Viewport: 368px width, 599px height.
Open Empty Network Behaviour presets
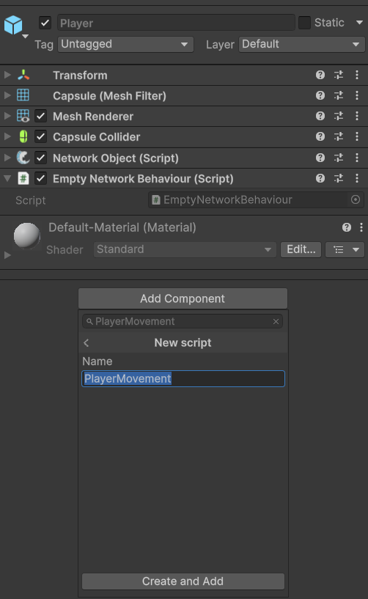pos(339,178)
